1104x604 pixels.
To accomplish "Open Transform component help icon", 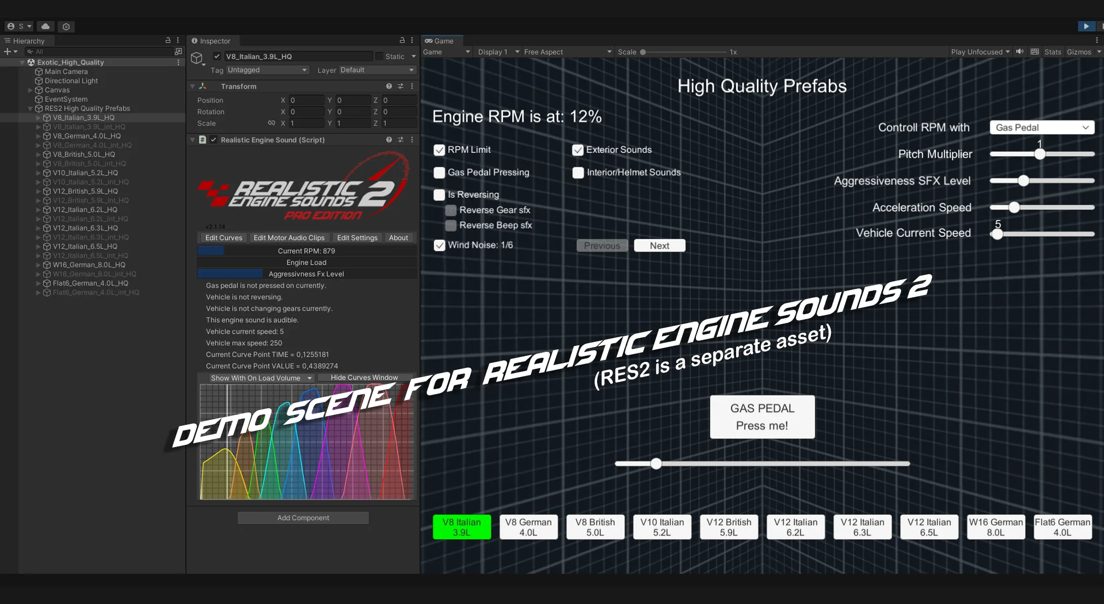I will tap(389, 86).
